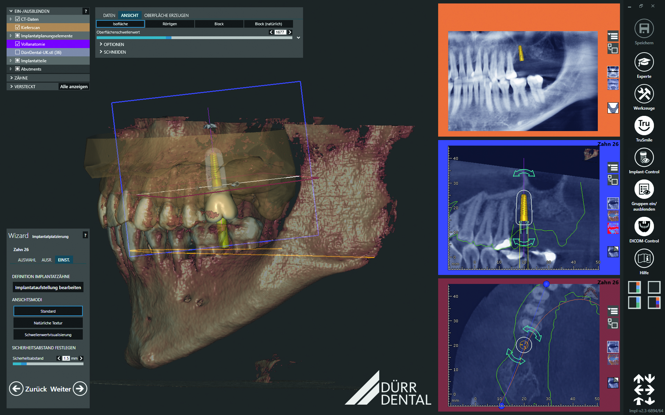Open list menu icon in maroon Zahn 26 view
This screenshot has width=665, height=415.
[613, 311]
